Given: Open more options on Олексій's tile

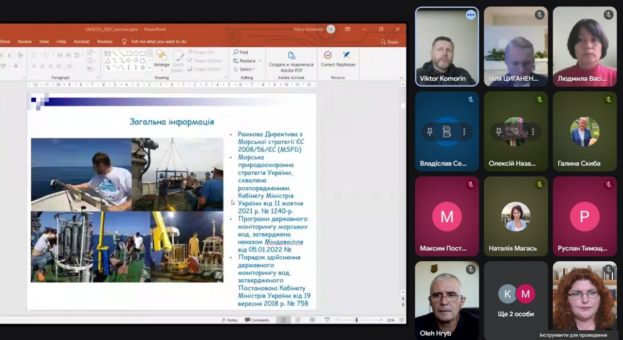Looking at the screenshot, I should click(533, 131).
